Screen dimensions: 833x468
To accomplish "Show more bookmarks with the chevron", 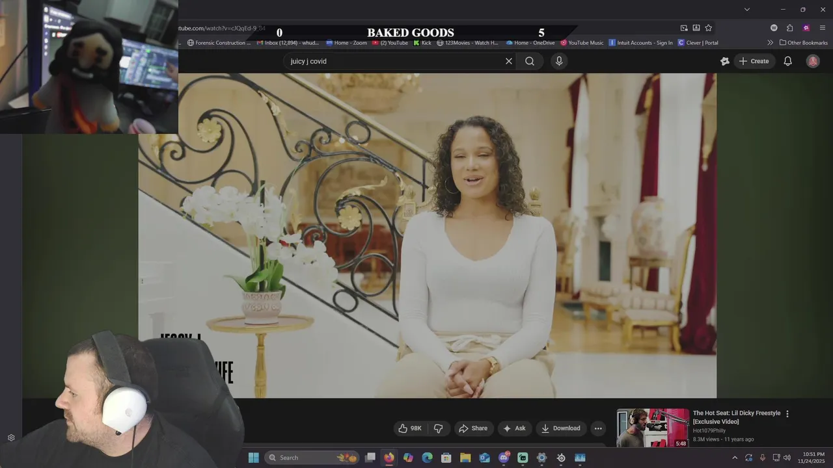I will 771,43.
